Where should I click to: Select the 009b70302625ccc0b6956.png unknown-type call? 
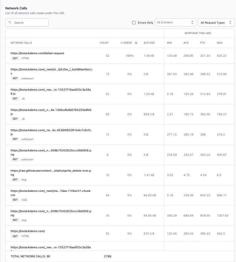click(120, 155)
